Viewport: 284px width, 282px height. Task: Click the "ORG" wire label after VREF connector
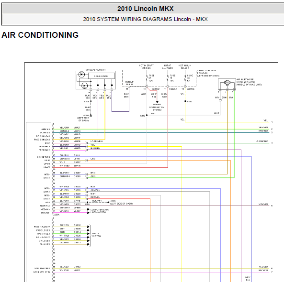[x=93, y=159]
